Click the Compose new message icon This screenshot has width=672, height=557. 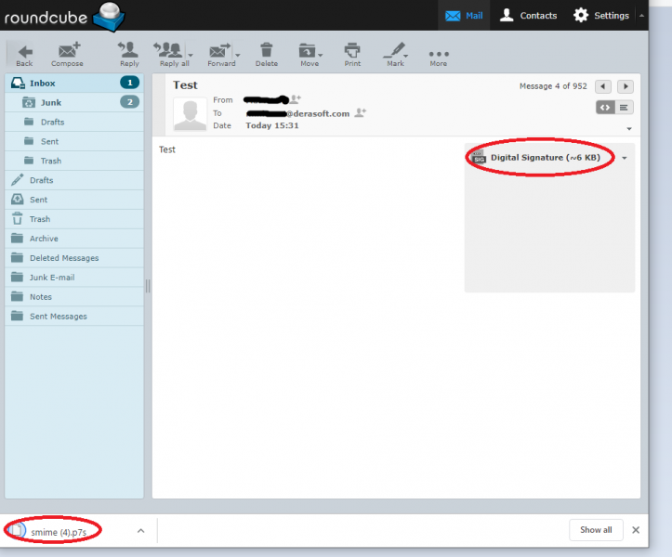click(67, 52)
